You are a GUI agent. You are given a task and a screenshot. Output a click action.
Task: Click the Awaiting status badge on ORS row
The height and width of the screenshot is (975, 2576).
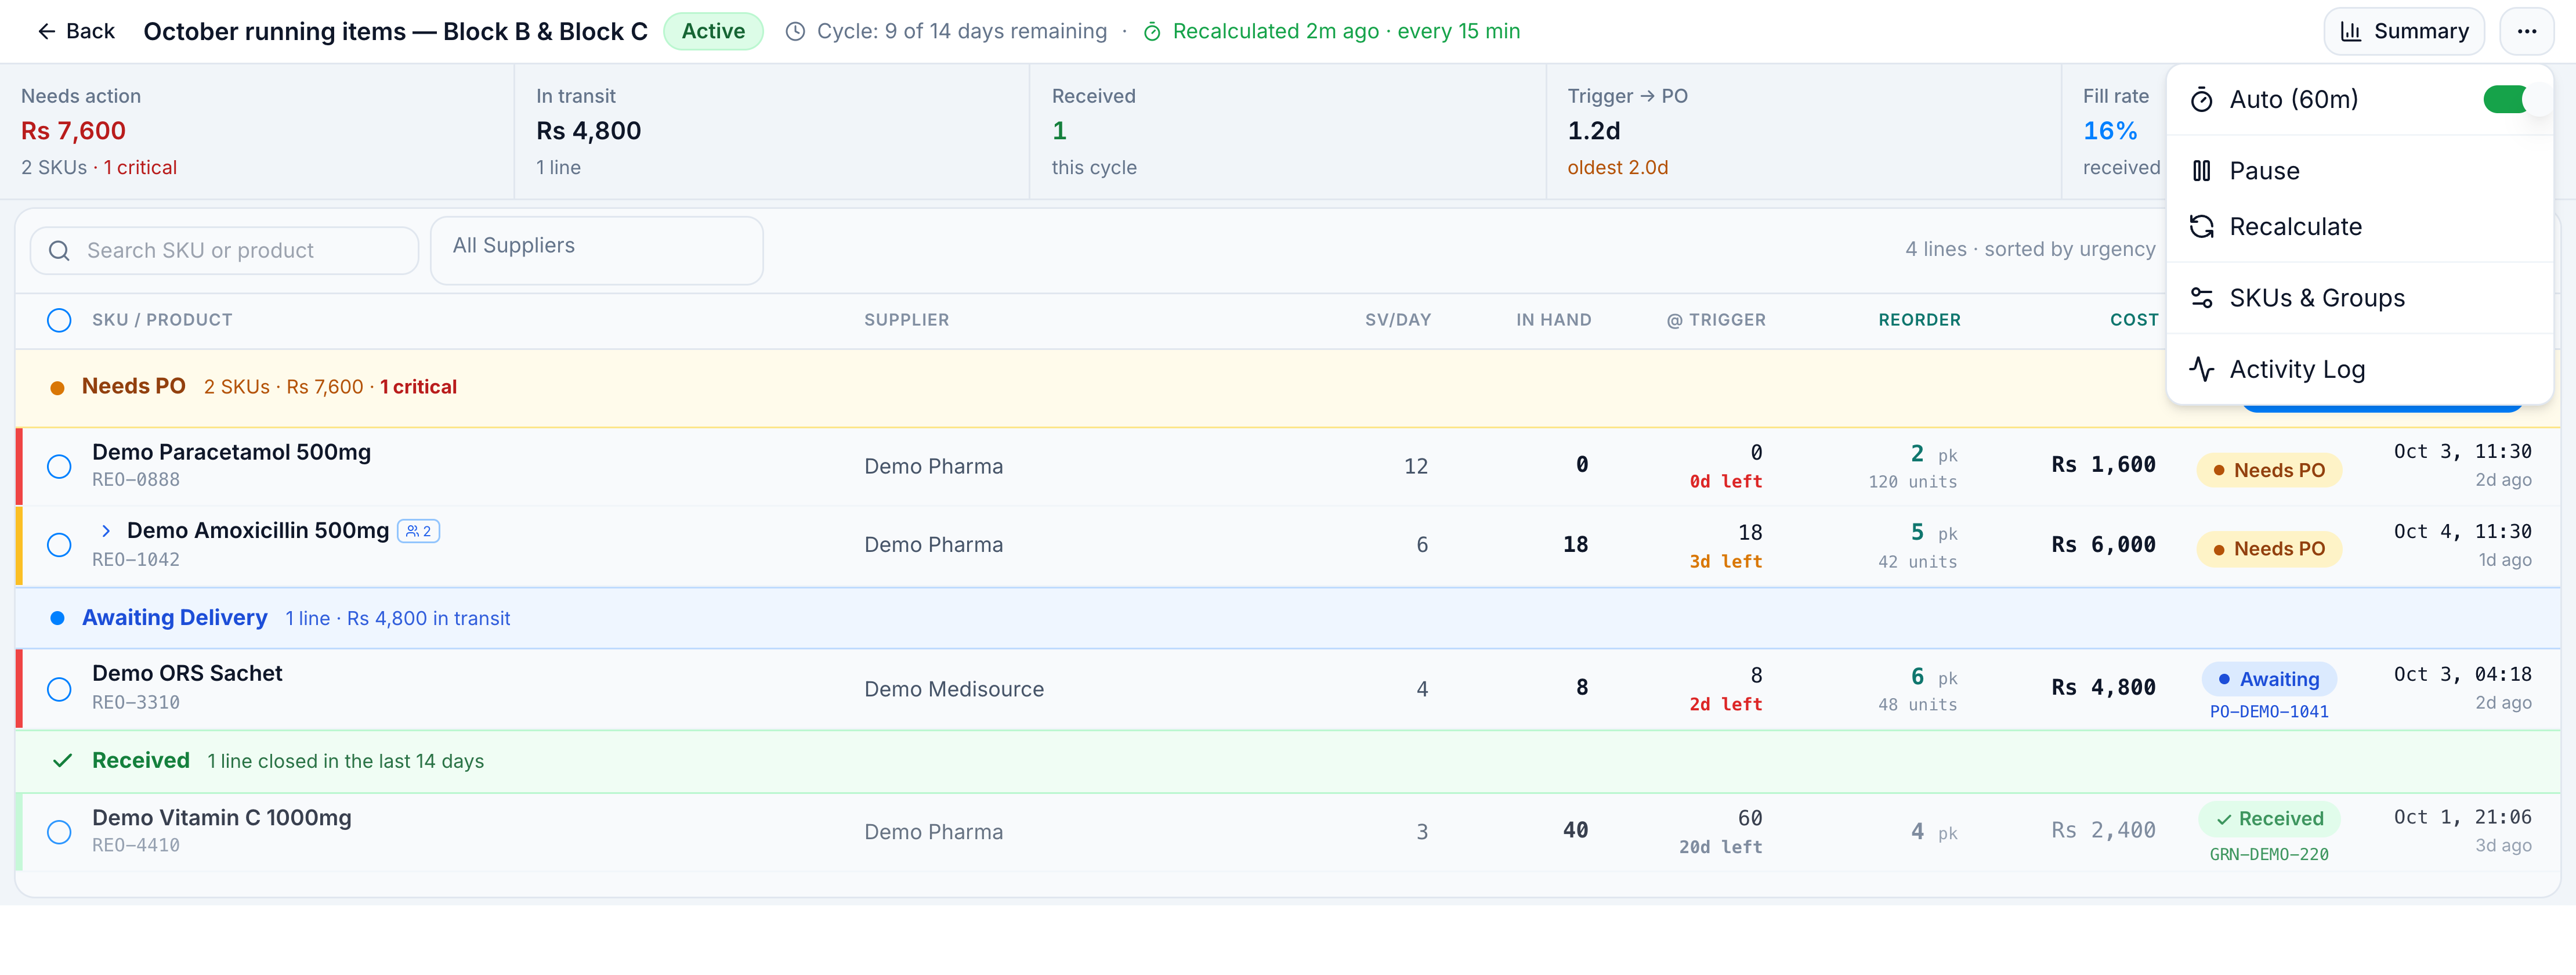tap(2268, 679)
